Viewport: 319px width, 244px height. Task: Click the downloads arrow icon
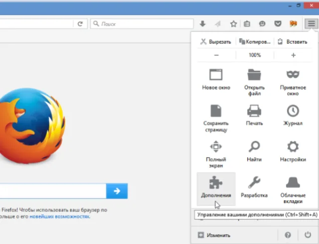pos(202,24)
